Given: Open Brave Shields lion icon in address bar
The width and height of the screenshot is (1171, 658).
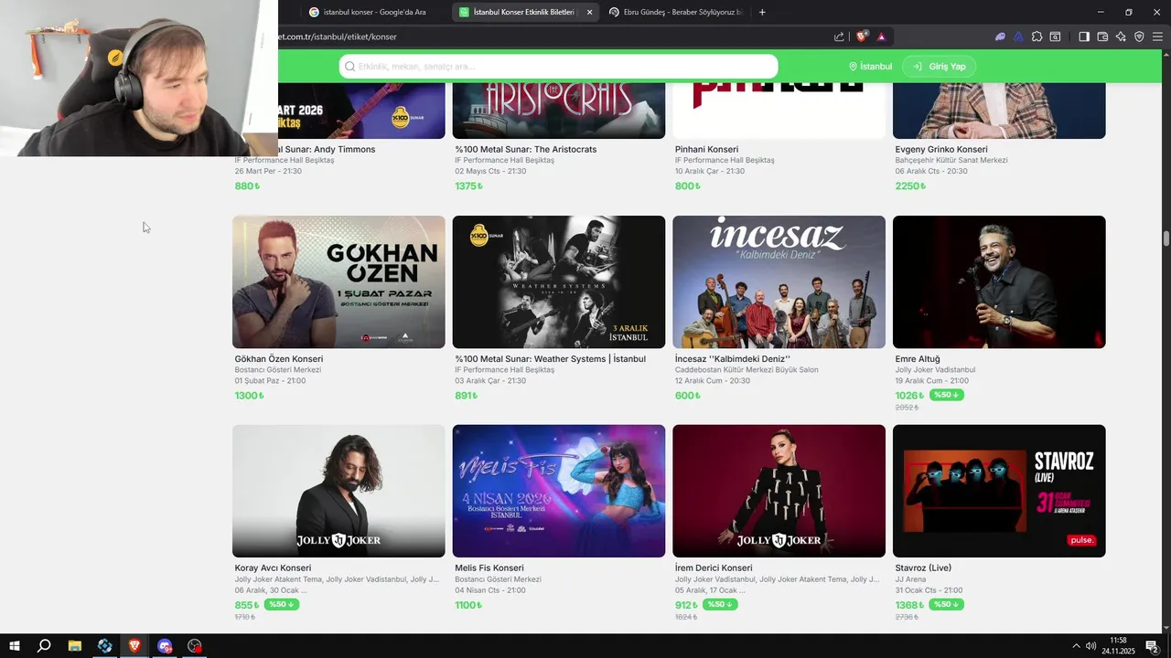Looking at the screenshot, I should 862,37.
